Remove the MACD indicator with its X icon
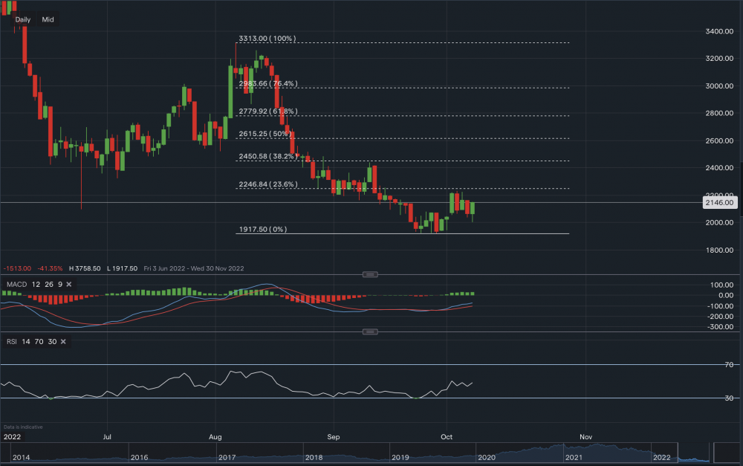Image resolution: width=743 pixels, height=466 pixels. (x=68, y=284)
